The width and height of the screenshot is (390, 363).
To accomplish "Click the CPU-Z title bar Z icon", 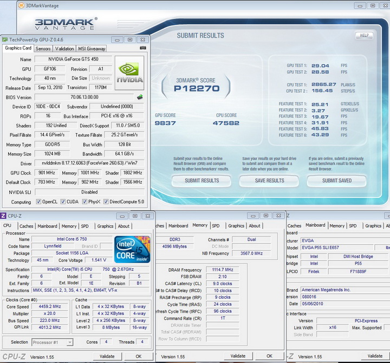I will pos(3,216).
